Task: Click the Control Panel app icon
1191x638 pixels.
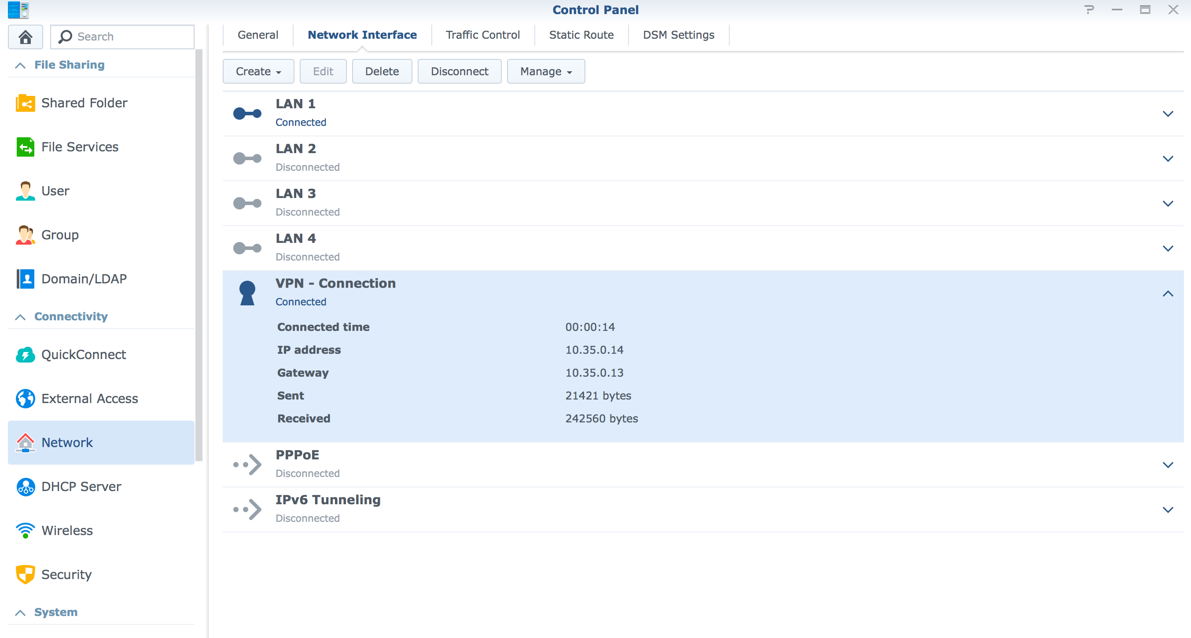Action: tap(18, 10)
